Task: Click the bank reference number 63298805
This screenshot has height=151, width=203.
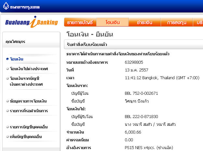Action: [134, 62]
